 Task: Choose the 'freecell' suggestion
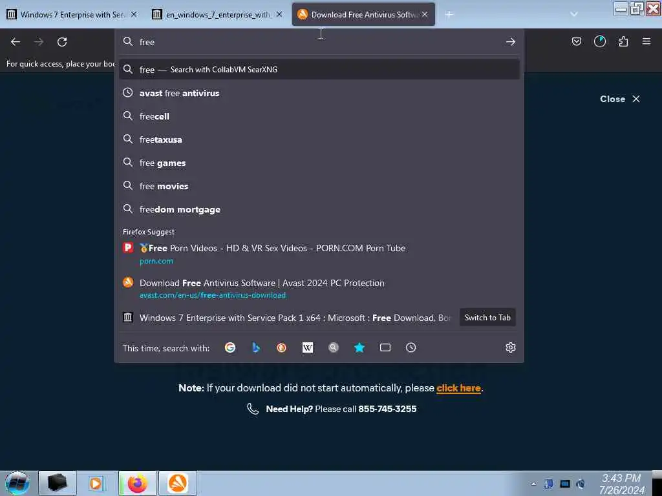point(319,116)
